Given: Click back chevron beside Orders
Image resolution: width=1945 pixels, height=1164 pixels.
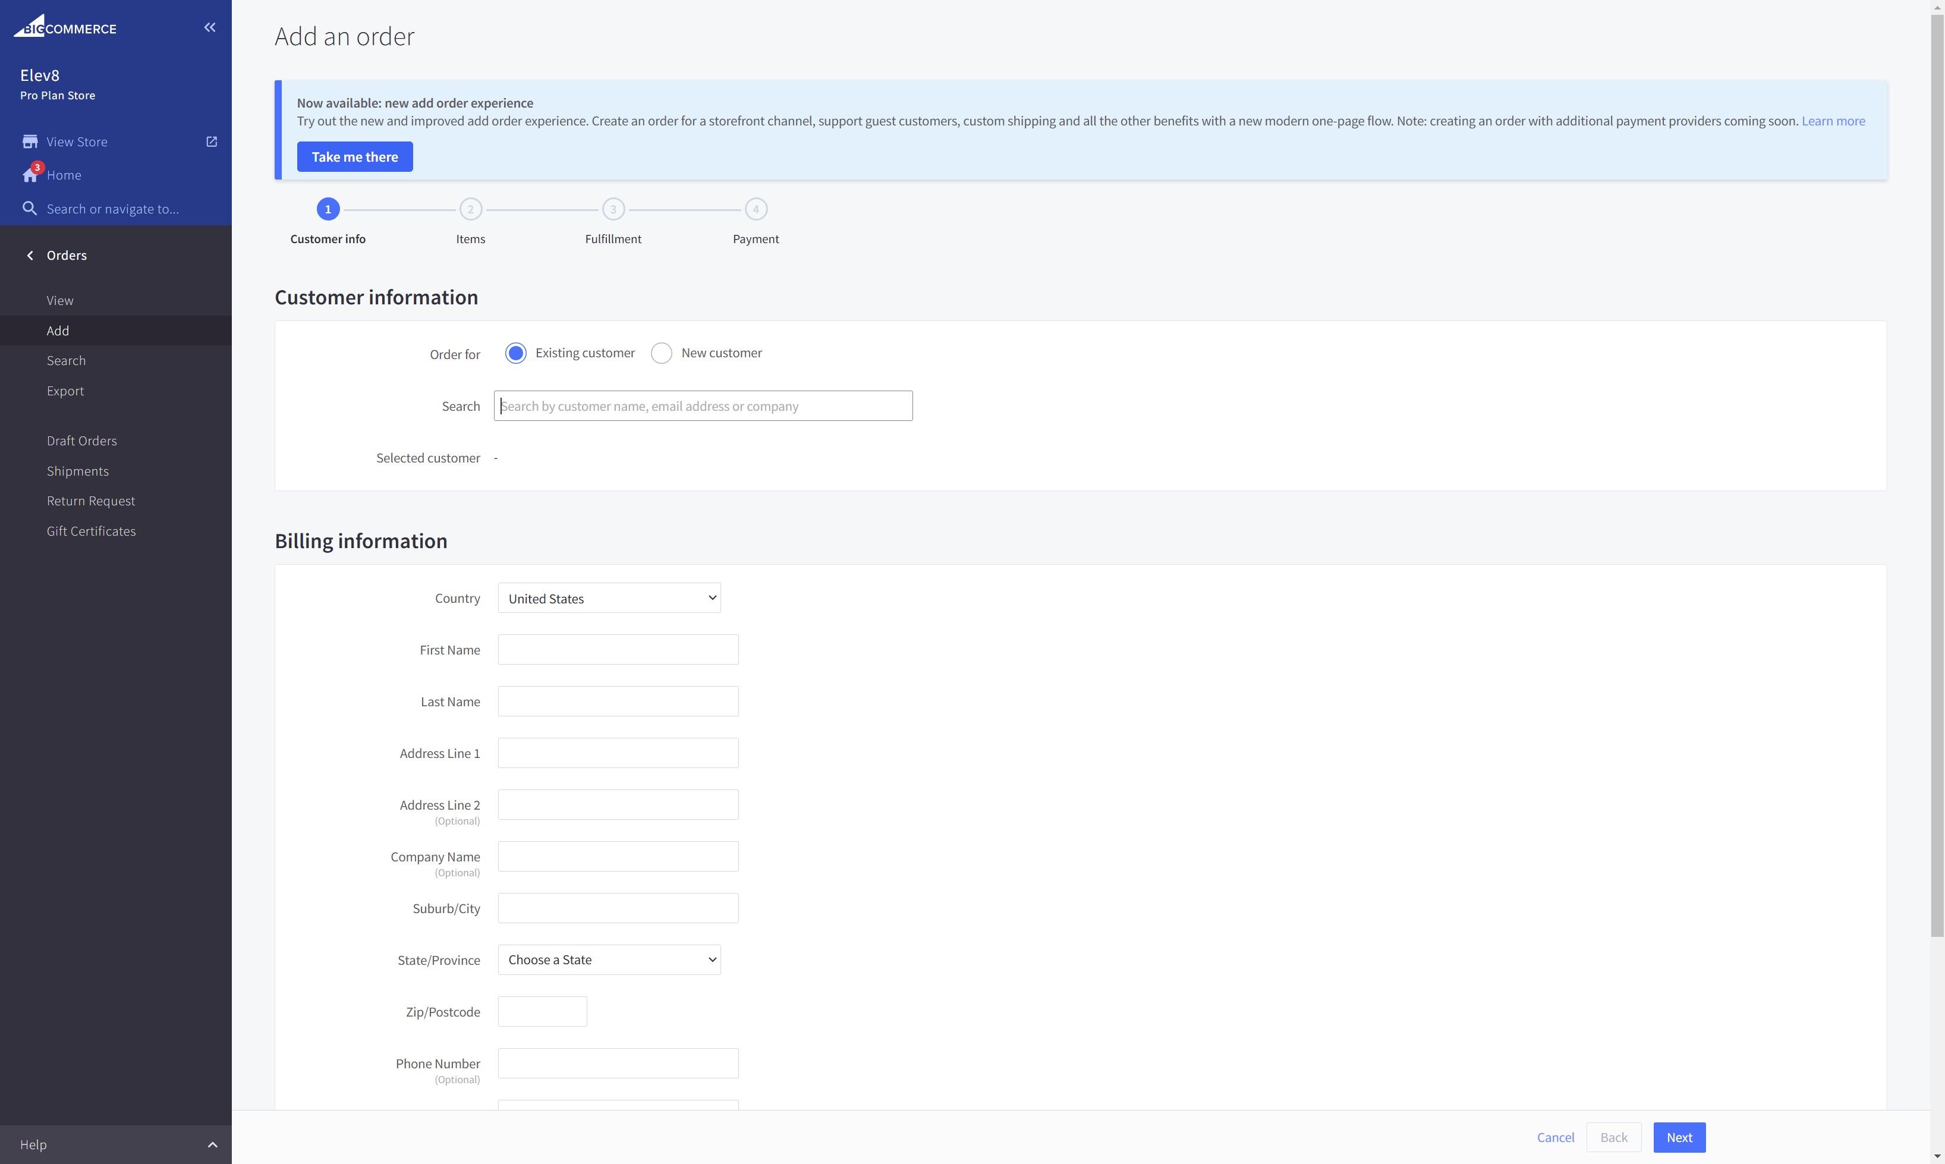Looking at the screenshot, I should coord(30,256).
